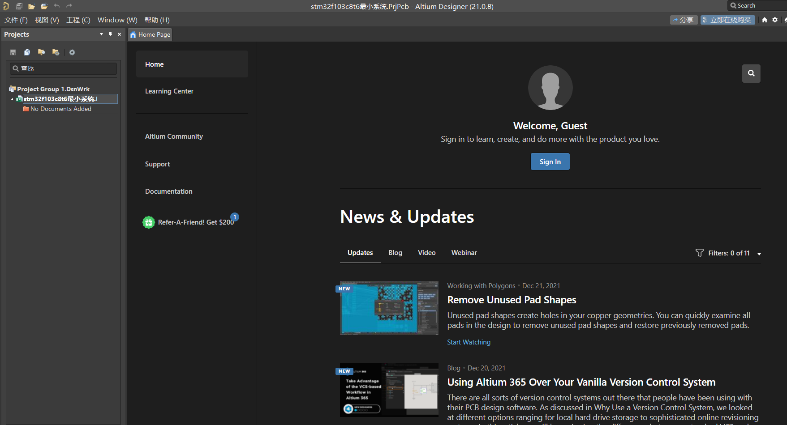Open Projects panel settings gear
The width and height of the screenshot is (787, 425).
[x=72, y=52]
